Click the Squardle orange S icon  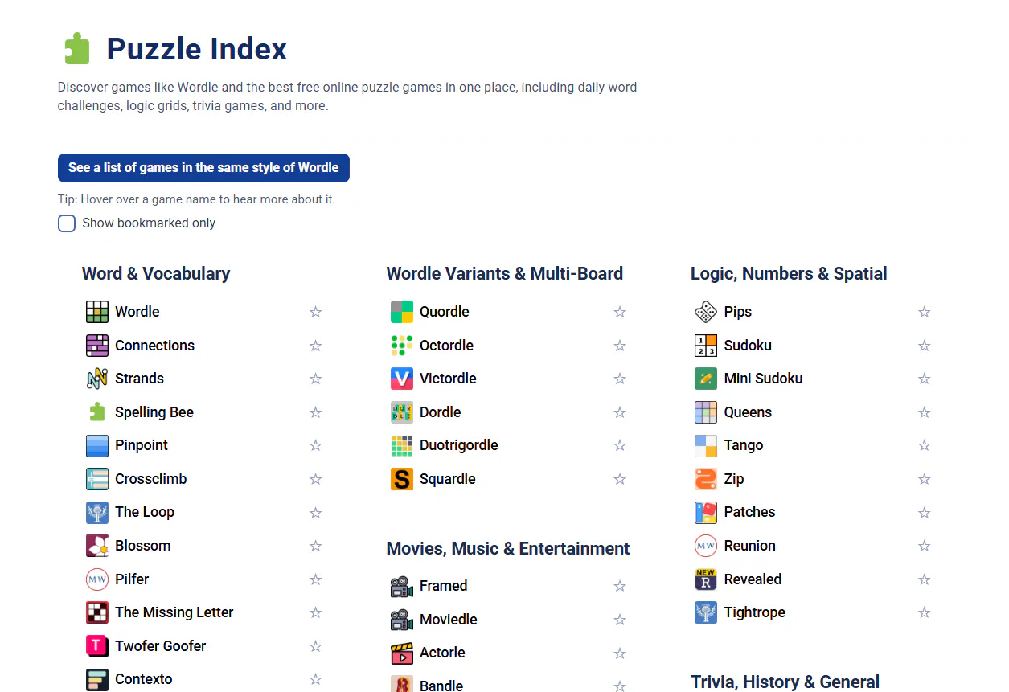[402, 479]
